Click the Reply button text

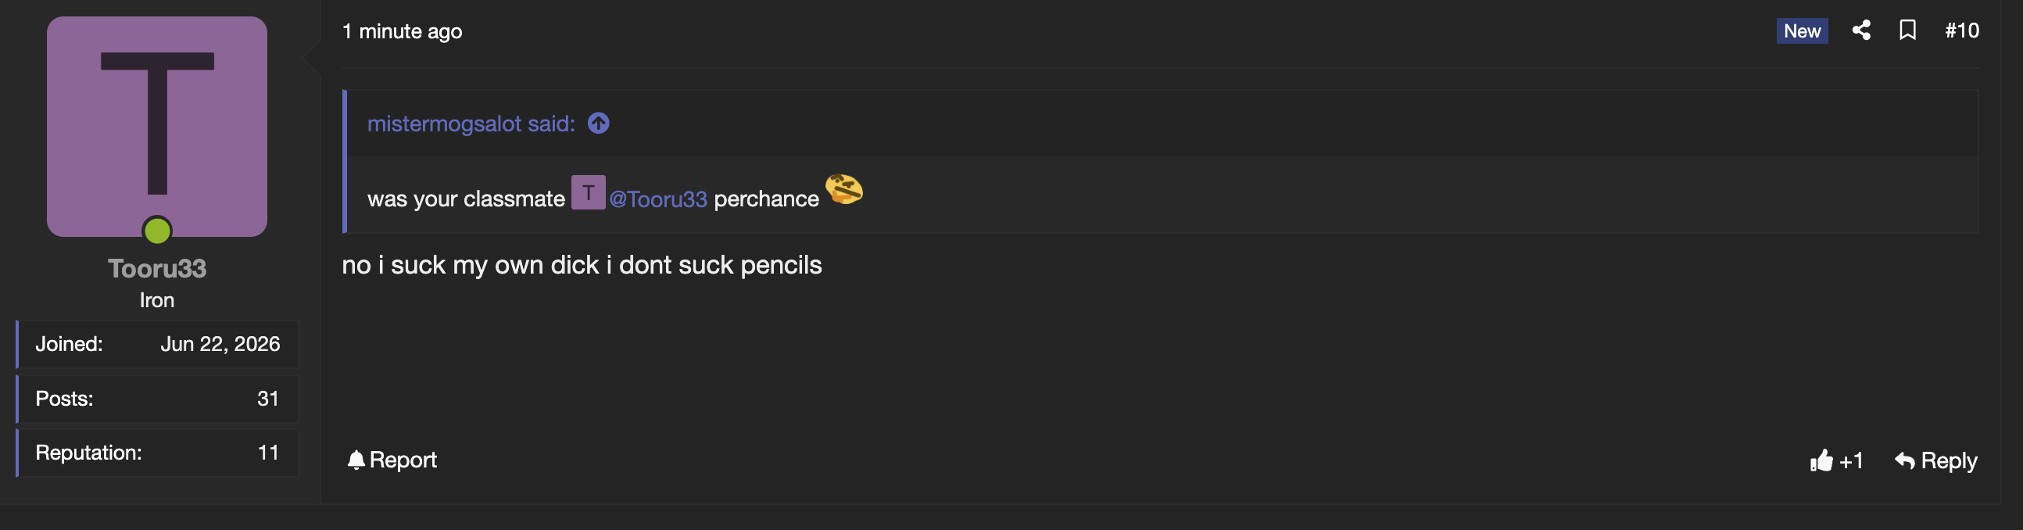coord(1949,461)
